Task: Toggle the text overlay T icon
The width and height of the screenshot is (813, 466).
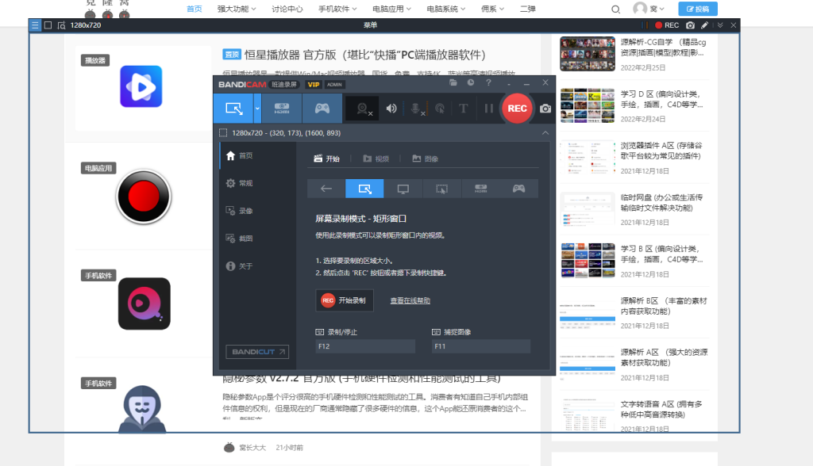Action: tap(463, 109)
